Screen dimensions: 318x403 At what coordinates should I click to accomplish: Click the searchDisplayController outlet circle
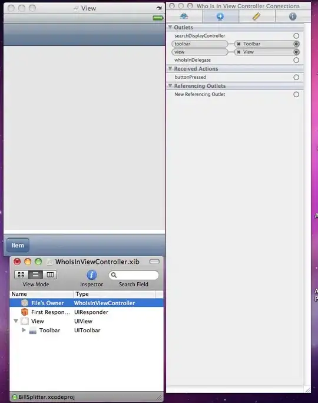(296, 36)
